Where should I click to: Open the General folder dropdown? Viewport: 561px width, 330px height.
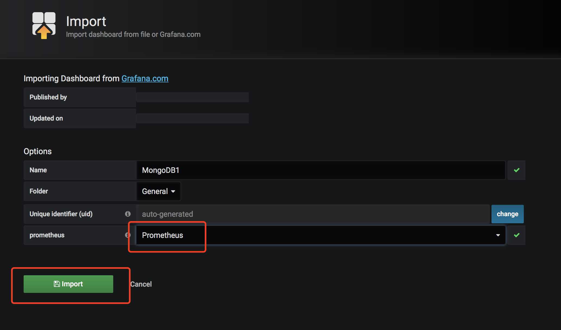pyautogui.click(x=158, y=191)
